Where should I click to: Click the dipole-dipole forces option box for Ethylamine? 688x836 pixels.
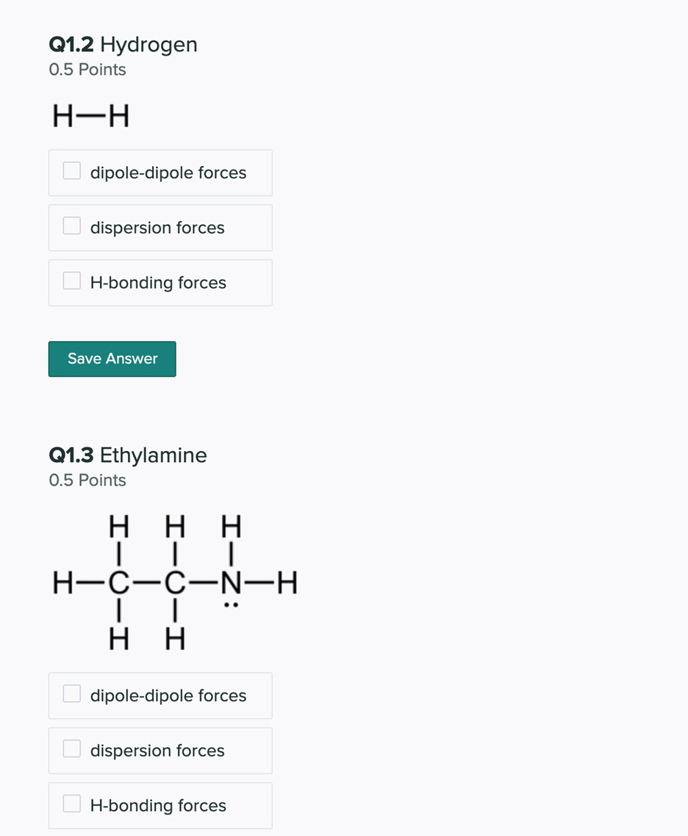coord(71,693)
